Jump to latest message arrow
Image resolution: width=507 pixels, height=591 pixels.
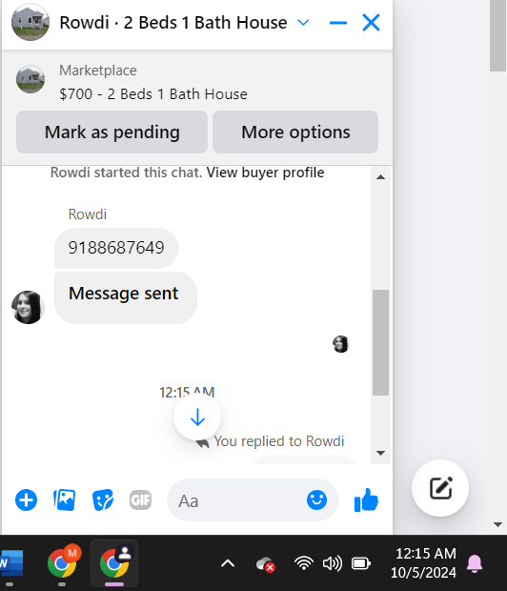coord(197,417)
